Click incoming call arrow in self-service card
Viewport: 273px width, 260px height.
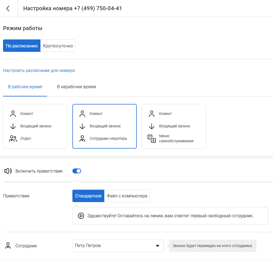[151, 126]
